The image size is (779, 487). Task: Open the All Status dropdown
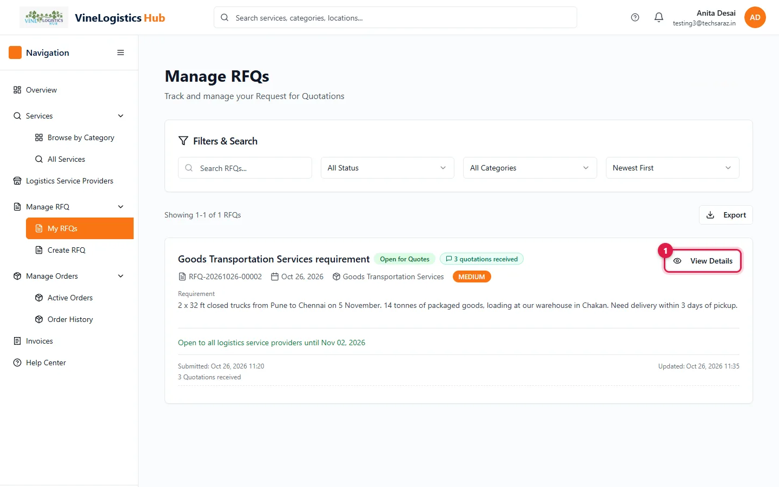tap(387, 168)
